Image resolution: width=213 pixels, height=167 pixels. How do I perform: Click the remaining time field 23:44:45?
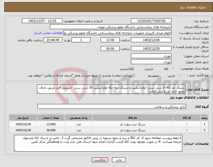click(x=53, y=40)
